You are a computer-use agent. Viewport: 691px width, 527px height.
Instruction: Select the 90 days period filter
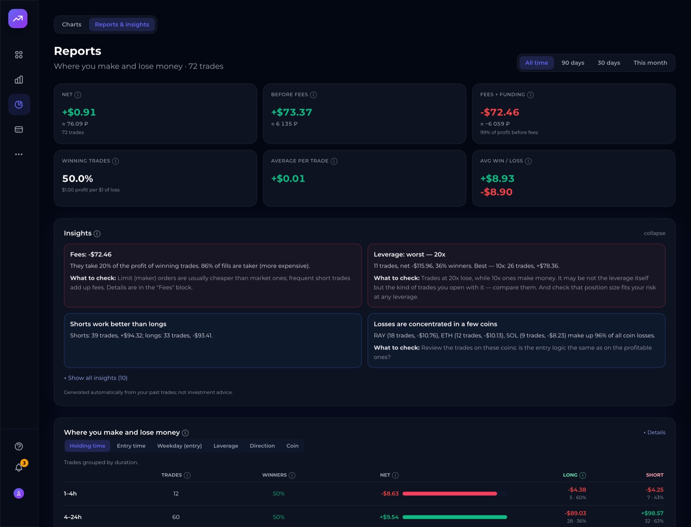pyautogui.click(x=573, y=63)
